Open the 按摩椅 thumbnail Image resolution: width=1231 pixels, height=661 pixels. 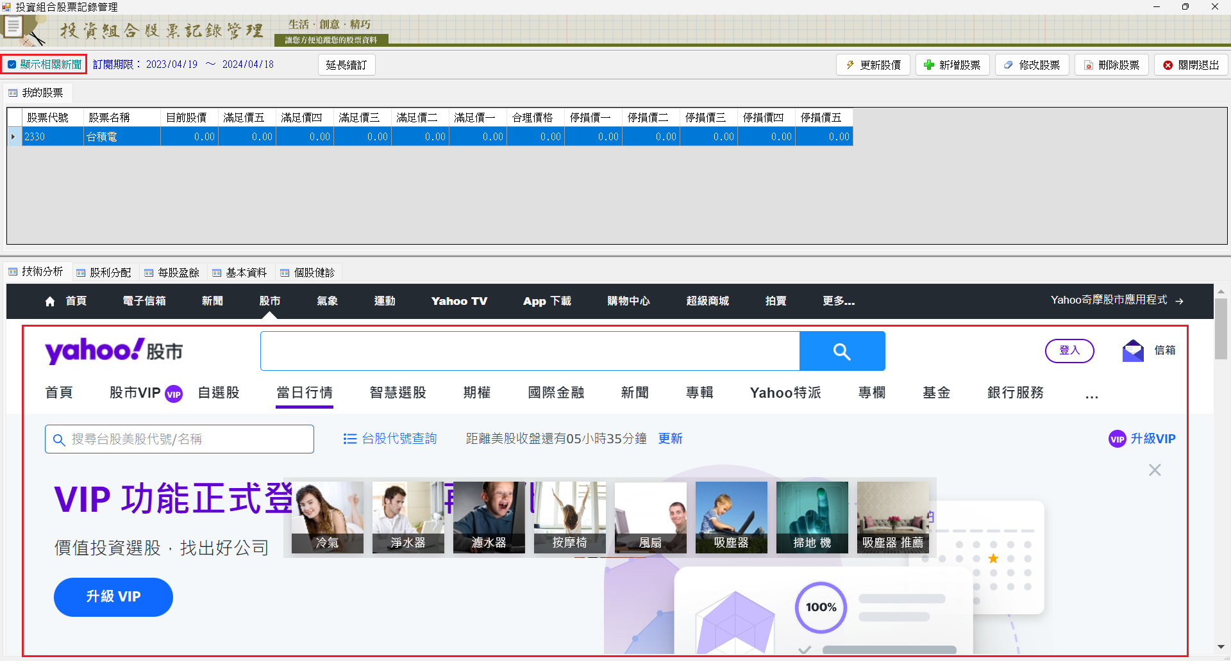[570, 518]
